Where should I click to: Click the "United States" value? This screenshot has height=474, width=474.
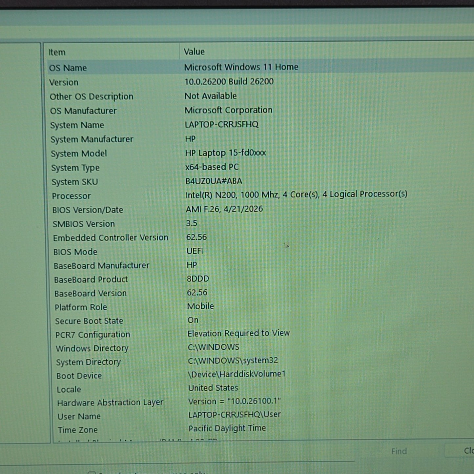coord(213,388)
